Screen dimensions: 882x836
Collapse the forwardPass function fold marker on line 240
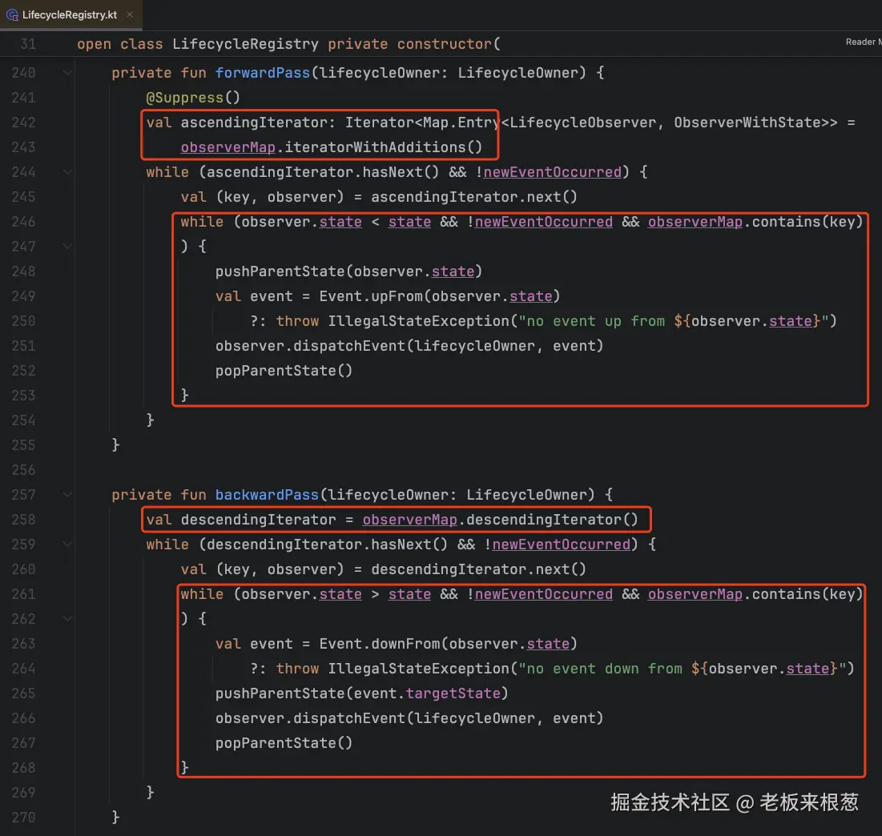[x=67, y=73]
